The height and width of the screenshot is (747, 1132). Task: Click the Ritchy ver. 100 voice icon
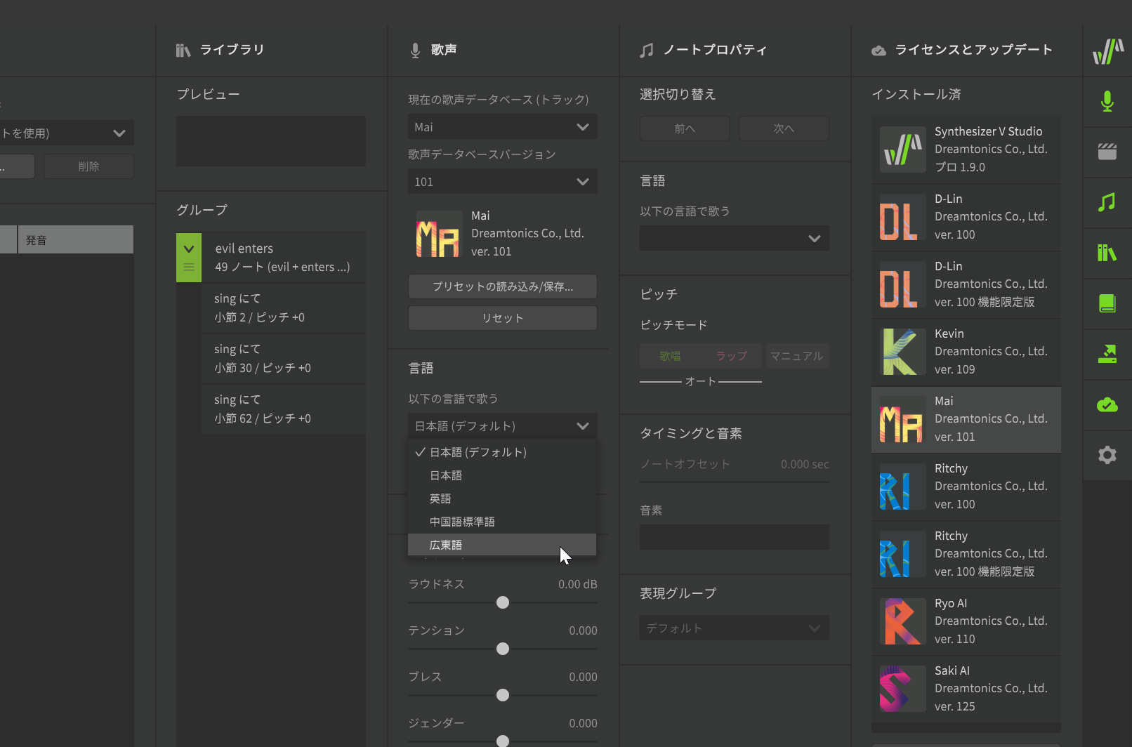(x=902, y=487)
